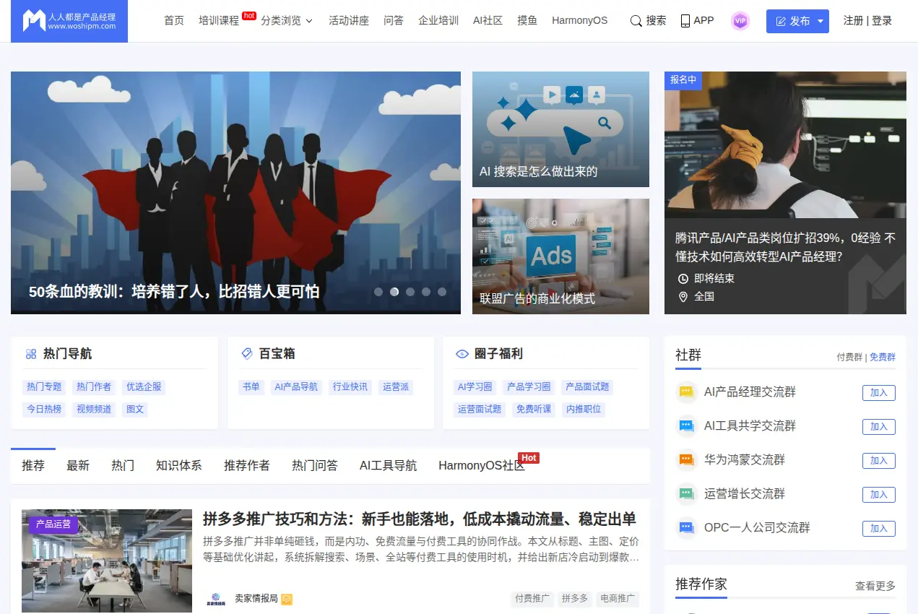This screenshot has width=918, height=614.
Task: Click the APP phone icon
Action: tap(685, 21)
